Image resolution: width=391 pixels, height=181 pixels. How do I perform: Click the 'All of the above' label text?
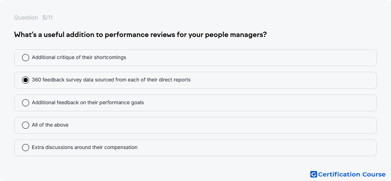[x=50, y=125]
